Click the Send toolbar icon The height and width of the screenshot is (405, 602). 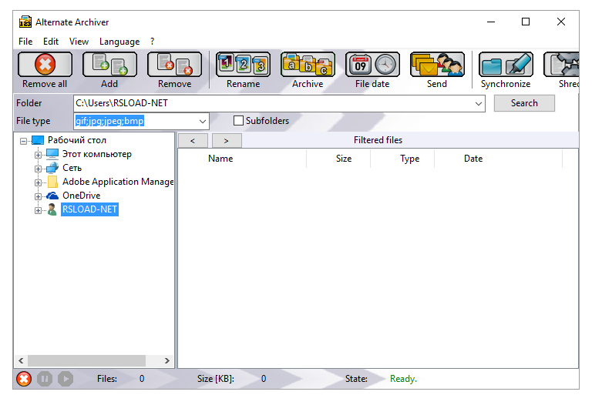point(437,65)
